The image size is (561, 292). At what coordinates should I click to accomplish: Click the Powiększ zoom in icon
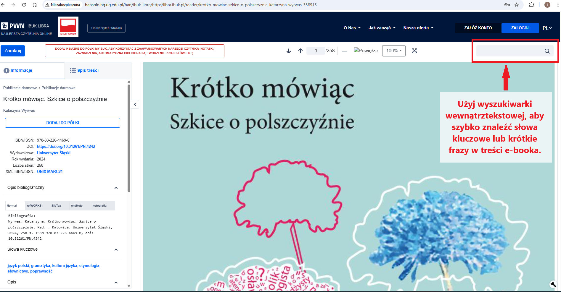tap(366, 51)
